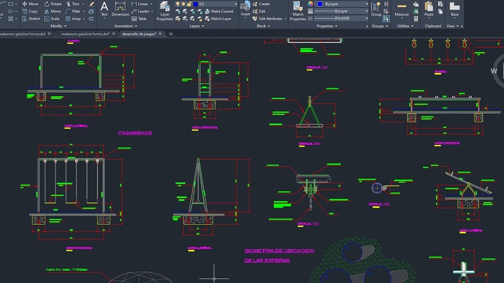Choose the Trim tool
The height and width of the screenshot is (283, 504).
pos(73,4)
